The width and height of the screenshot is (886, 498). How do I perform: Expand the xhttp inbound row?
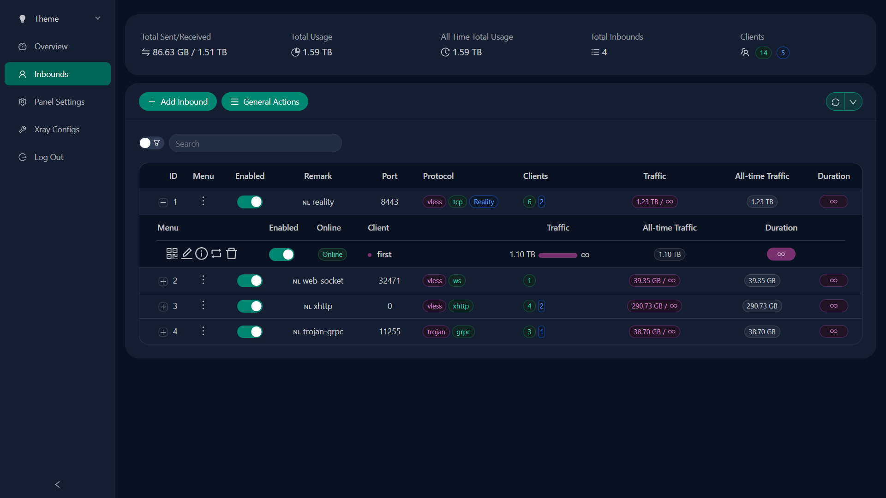click(162, 307)
